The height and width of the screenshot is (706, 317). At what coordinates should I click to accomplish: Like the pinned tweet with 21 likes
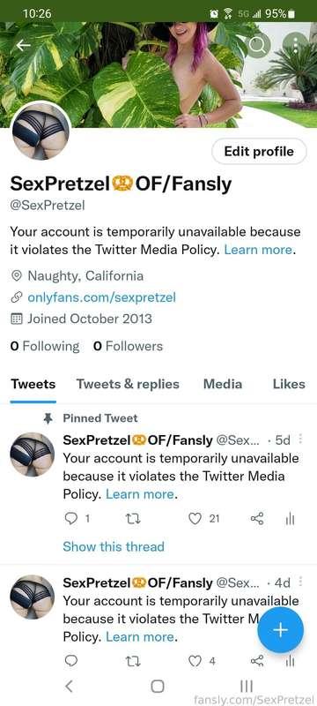pyautogui.click(x=195, y=519)
